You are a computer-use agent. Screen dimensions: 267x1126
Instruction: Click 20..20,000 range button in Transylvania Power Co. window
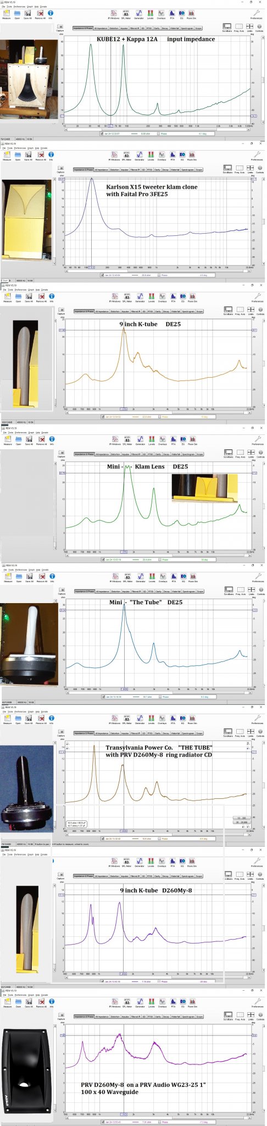point(241,823)
